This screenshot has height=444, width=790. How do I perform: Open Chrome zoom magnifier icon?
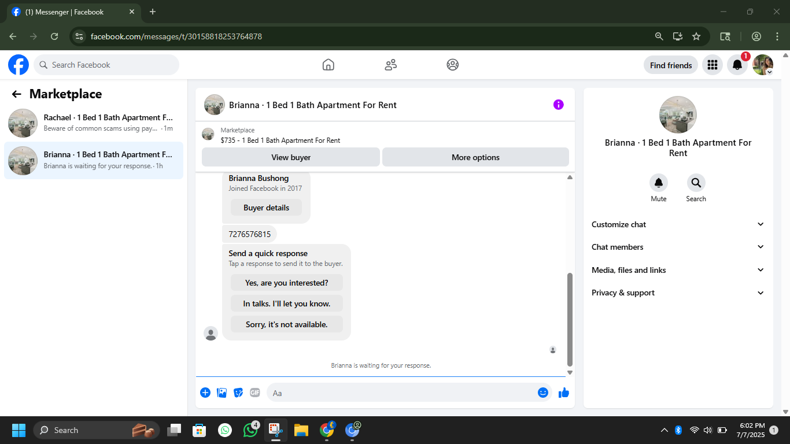659,36
